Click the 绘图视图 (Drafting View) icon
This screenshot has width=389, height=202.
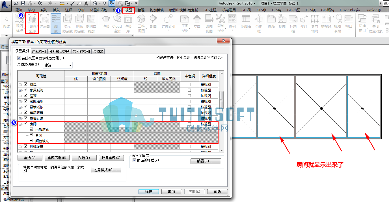(209, 24)
